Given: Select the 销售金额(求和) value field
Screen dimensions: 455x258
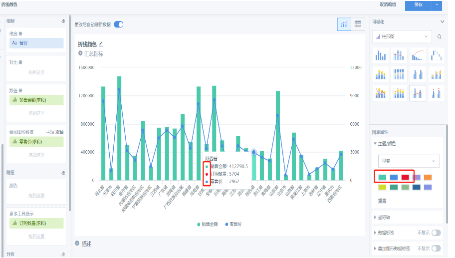Looking at the screenshot, I should click(x=36, y=100).
